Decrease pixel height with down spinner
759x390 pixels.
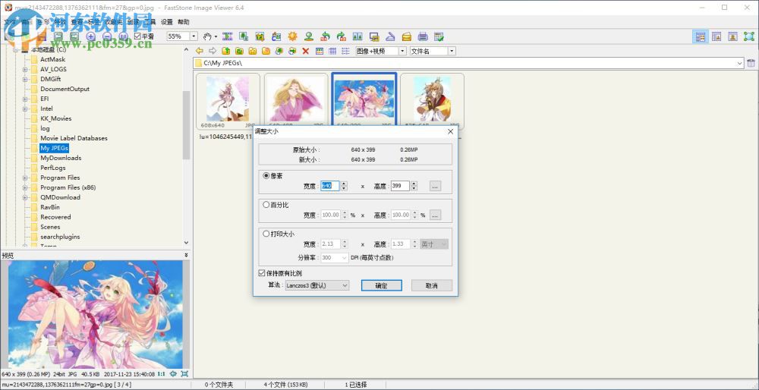[414, 188]
